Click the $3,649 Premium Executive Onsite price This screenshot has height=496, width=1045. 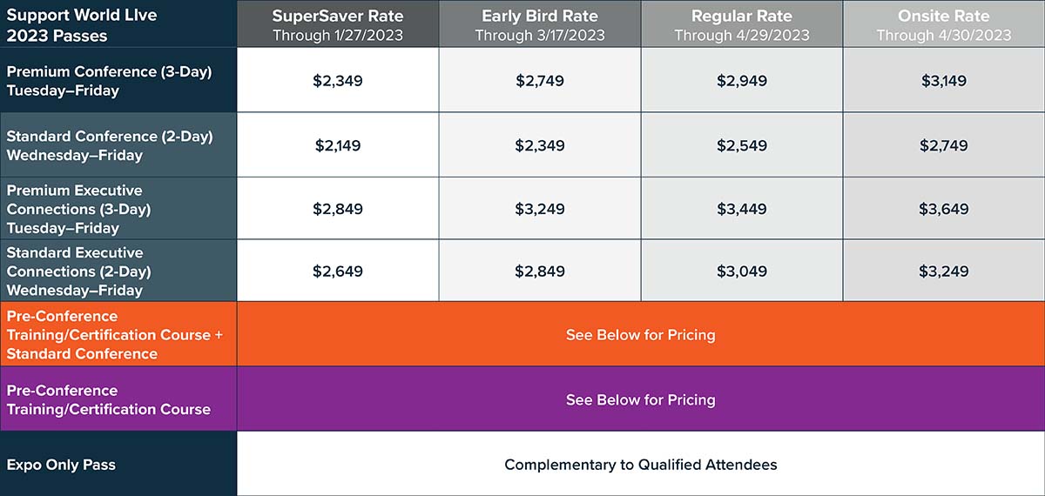click(944, 209)
